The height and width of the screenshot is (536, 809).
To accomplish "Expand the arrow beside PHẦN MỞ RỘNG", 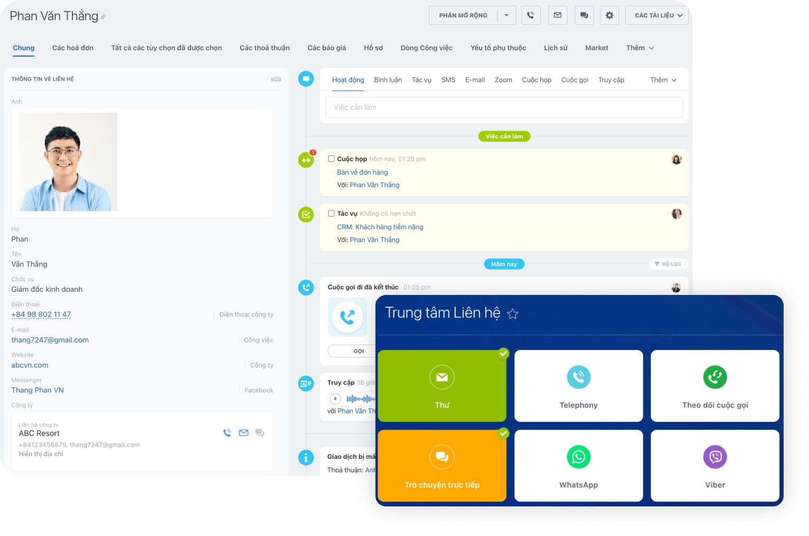I will click(x=506, y=15).
